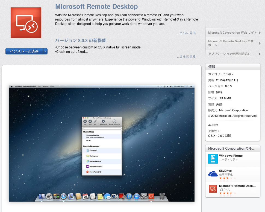The height and width of the screenshot is (212, 265).
Task: Click the Apple logo in the preview's menu bar
Action: [x=12, y=87]
